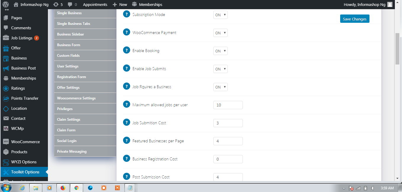Click the WooCommerce cart icon in sidebar

coord(5,142)
